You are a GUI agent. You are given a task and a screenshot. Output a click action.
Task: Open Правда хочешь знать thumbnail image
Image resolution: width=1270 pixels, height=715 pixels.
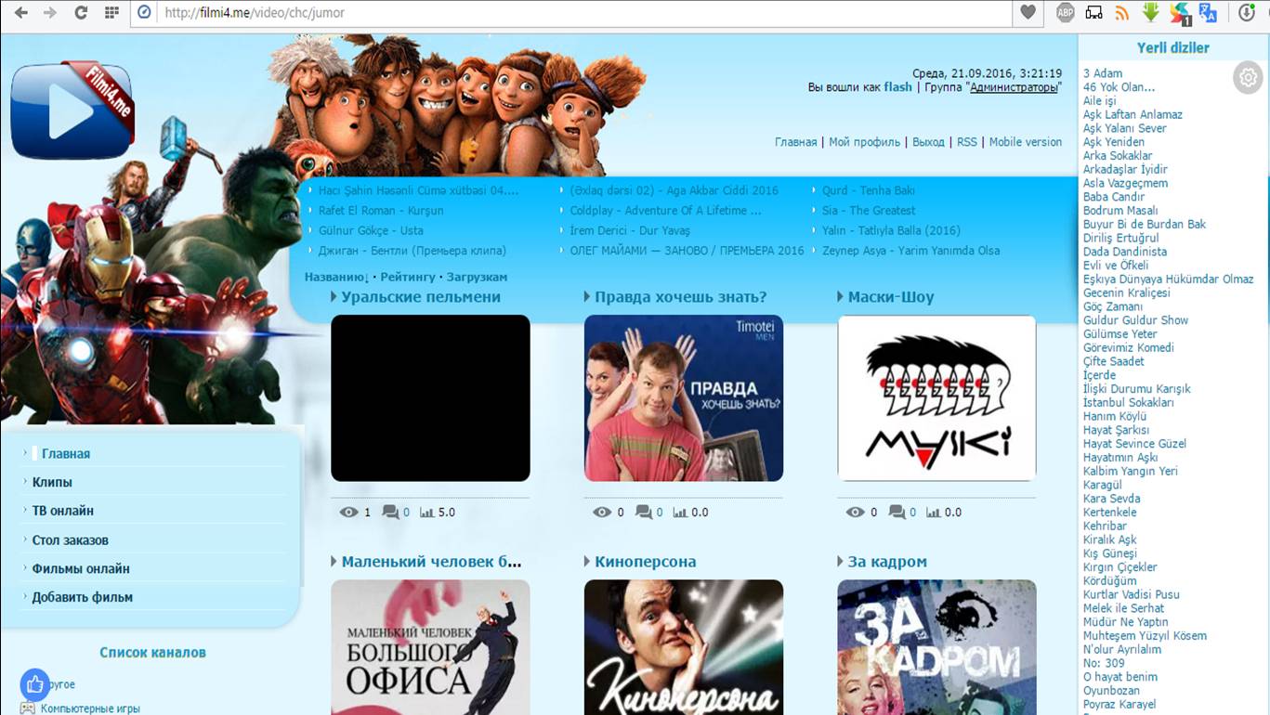tap(684, 398)
